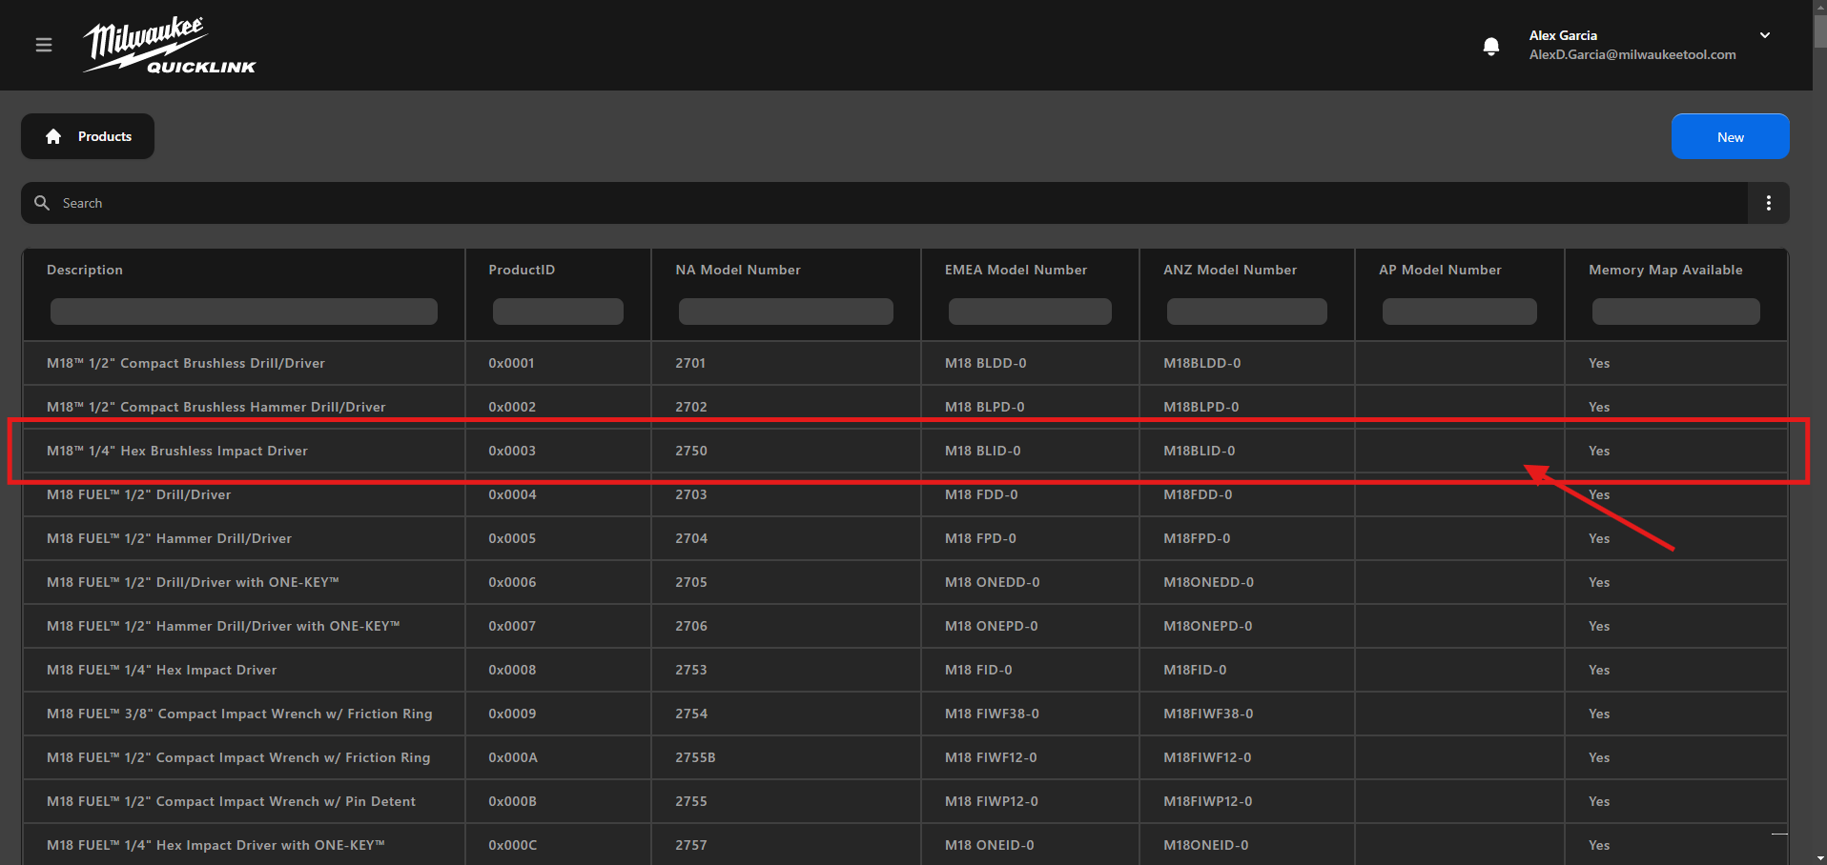
Task: Open the three-dot table options menu
Action: (x=1768, y=203)
